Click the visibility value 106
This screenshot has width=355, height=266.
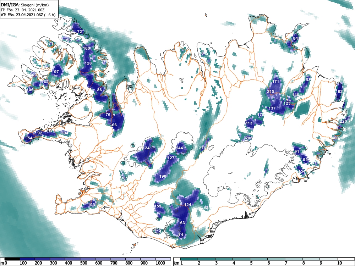[x=30, y=90]
